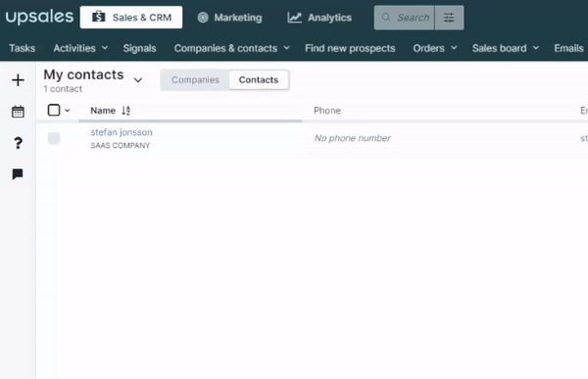Open Find new prospects
Viewport: 588px width, 379px height.
(350, 48)
